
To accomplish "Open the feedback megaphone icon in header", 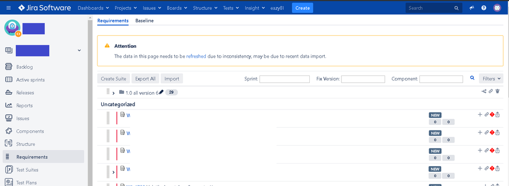I will click(x=472, y=8).
